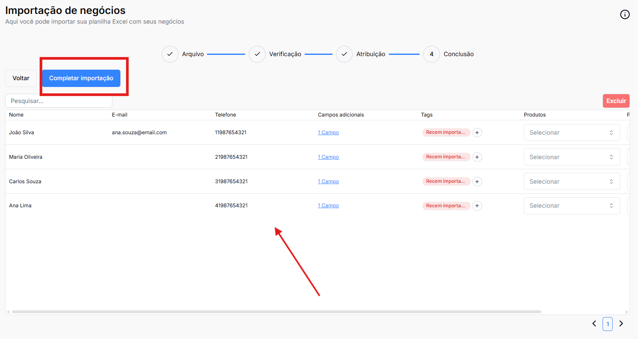Open 1 Campo link for Ana Lima

tap(328, 206)
